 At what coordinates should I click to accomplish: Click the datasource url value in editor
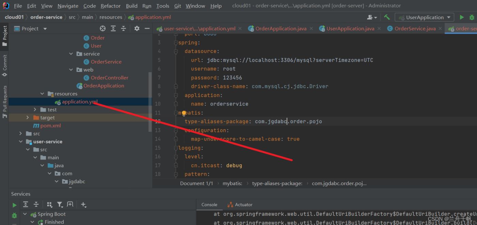(x=290, y=60)
